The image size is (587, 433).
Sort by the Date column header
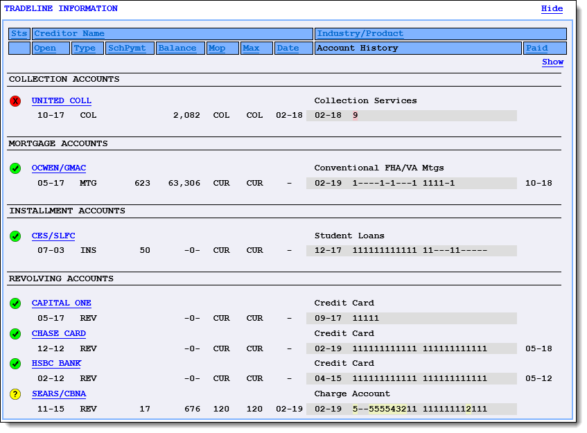click(x=288, y=48)
